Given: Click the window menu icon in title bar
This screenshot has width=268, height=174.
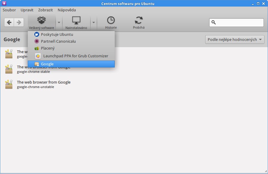Looking at the screenshot, I should coord(4,3).
